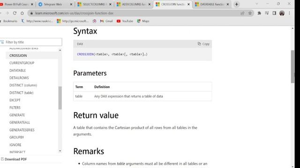Switch to the SELECTCOLUMNS tab
Viewport: 300px width, 168px height.
pos(95,4)
